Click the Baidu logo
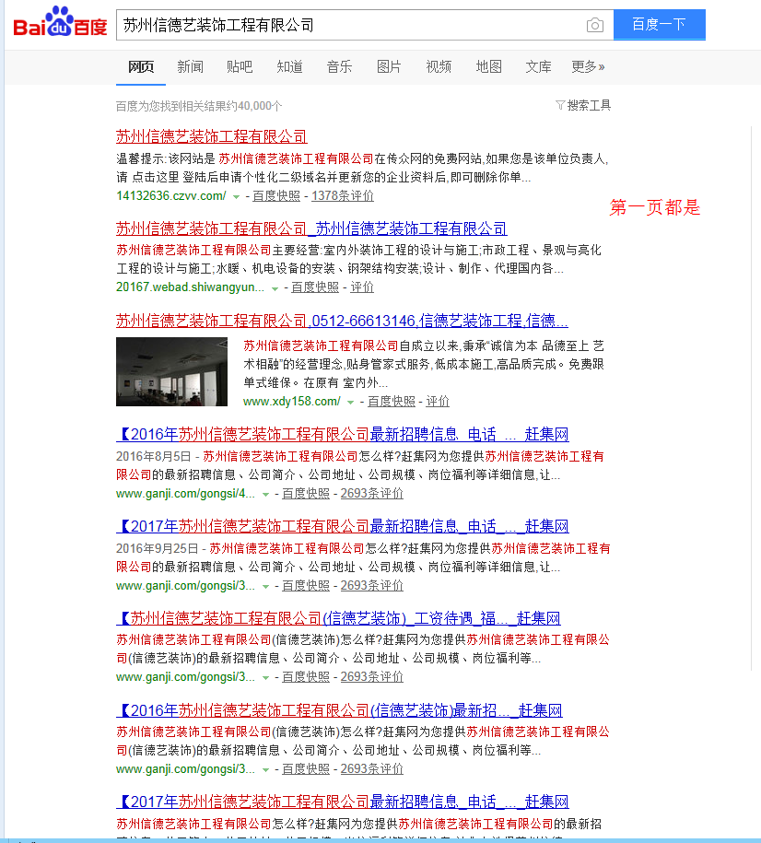The width and height of the screenshot is (761, 843). point(60,23)
